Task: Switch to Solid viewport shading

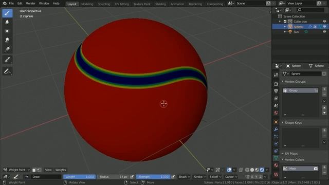Action: coord(252,170)
